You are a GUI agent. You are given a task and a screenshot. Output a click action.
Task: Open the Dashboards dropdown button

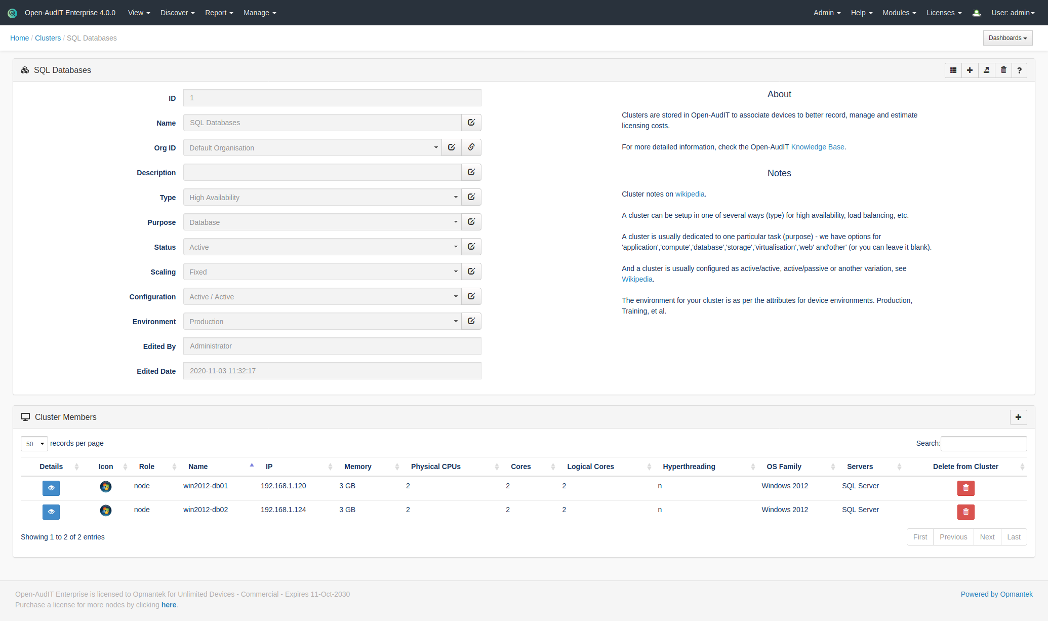pyautogui.click(x=1007, y=38)
